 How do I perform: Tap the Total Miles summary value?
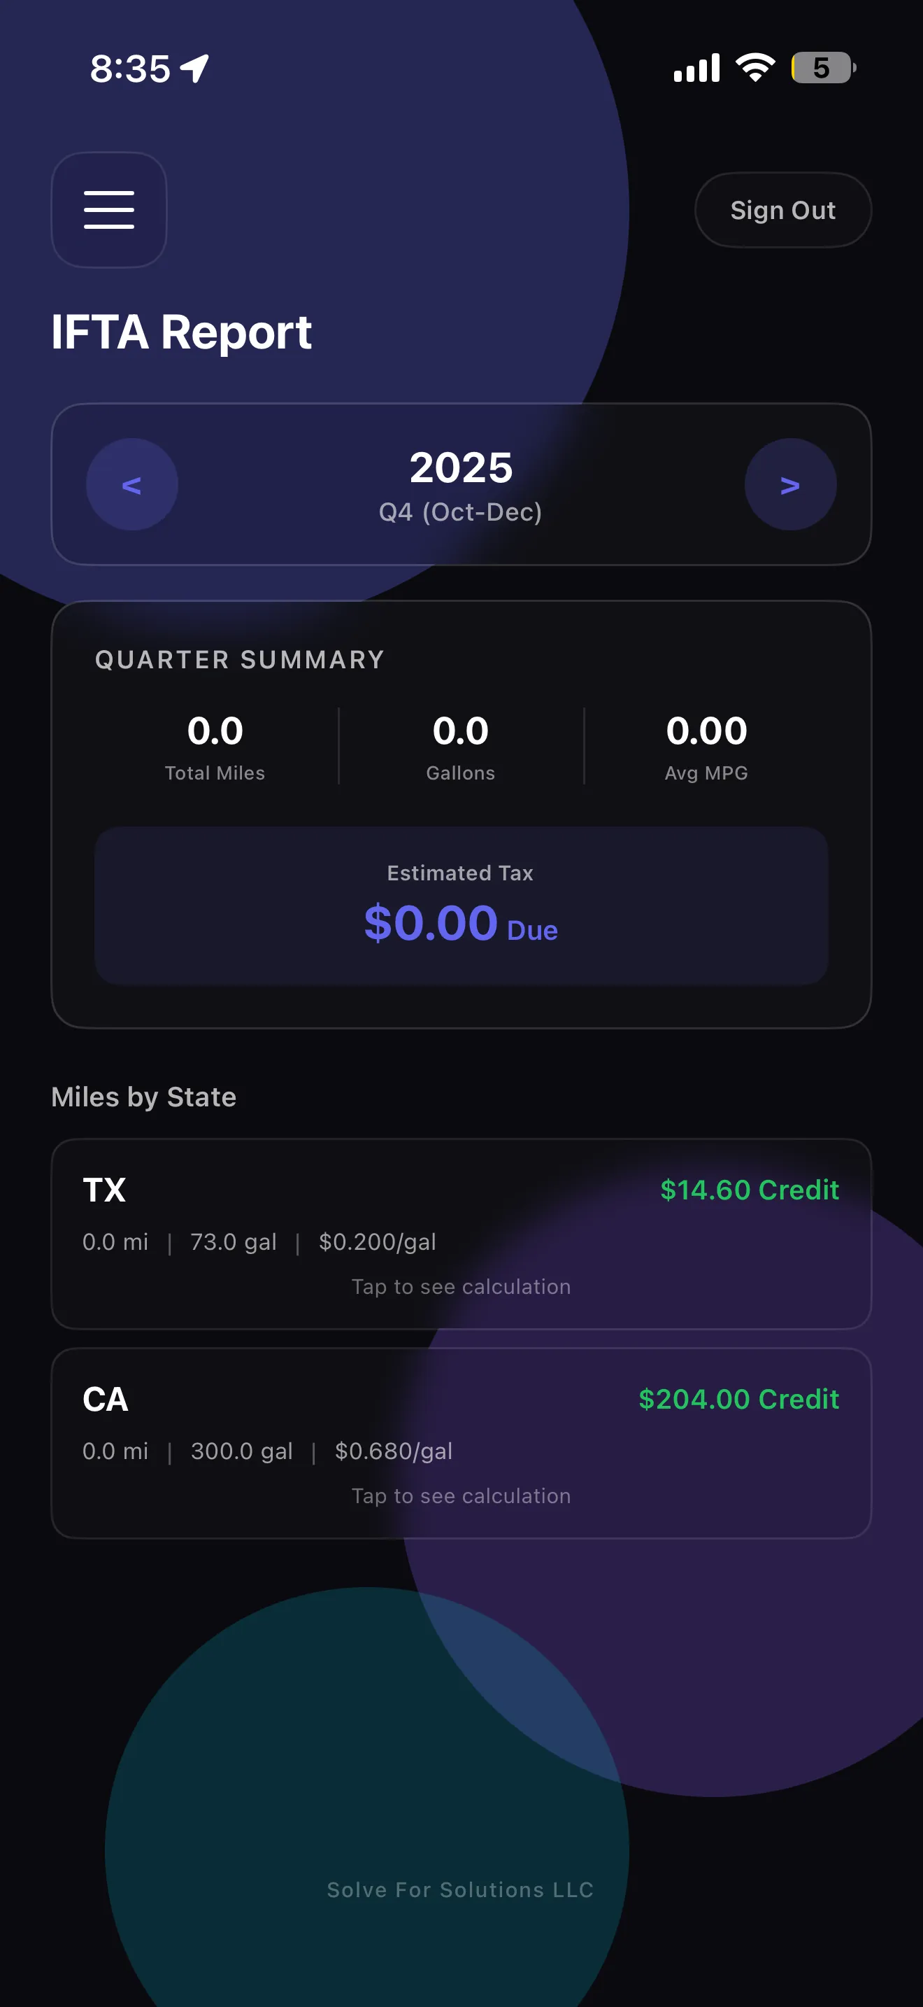(x=215, y=731)
